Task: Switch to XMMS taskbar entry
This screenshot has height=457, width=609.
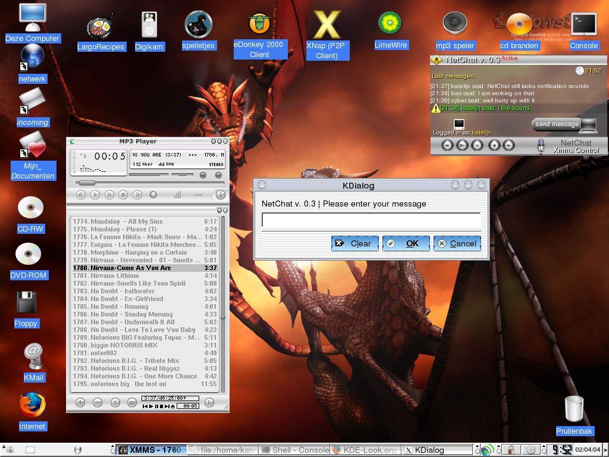Action: pyautogui.click(x=152, y=450)
